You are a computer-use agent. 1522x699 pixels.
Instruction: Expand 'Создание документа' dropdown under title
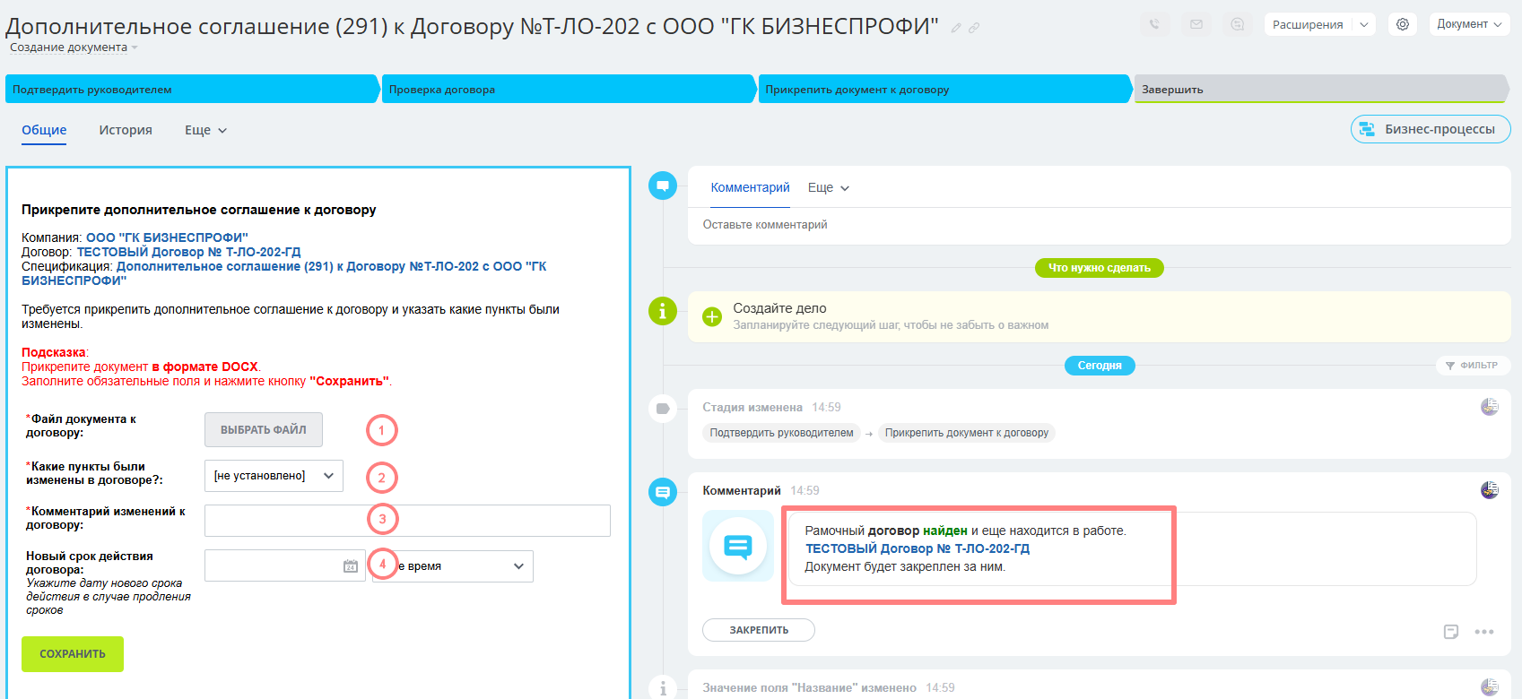(x=74, y=47)
